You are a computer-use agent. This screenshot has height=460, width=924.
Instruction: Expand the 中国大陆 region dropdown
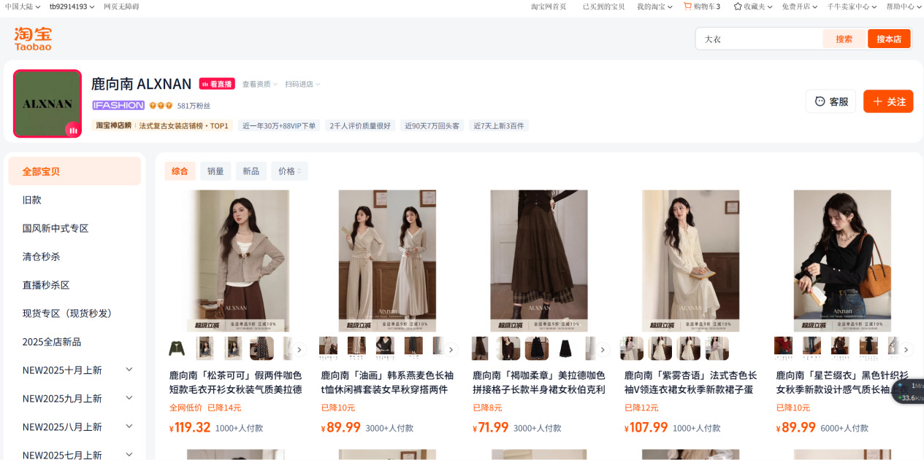click(x=23, y=7)
